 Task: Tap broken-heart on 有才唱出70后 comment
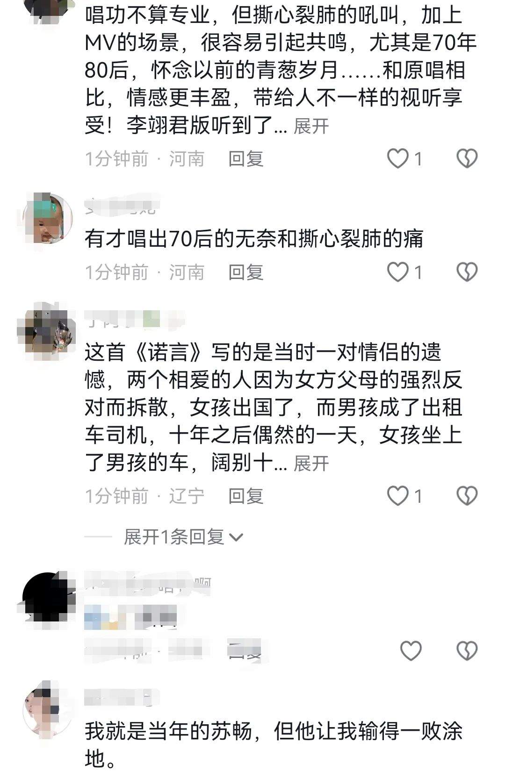pyautogui.click(x=467, y=272)
